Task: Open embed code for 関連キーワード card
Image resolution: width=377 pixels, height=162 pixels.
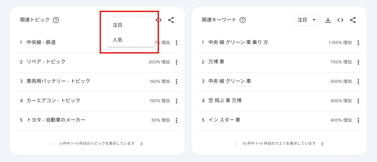Action: pyautogui.click(x=340, y=20)
